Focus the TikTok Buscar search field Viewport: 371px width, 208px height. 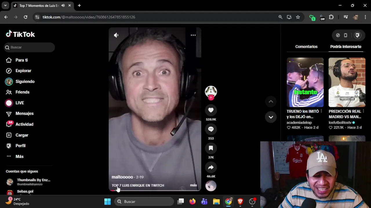tap(29, 47)
